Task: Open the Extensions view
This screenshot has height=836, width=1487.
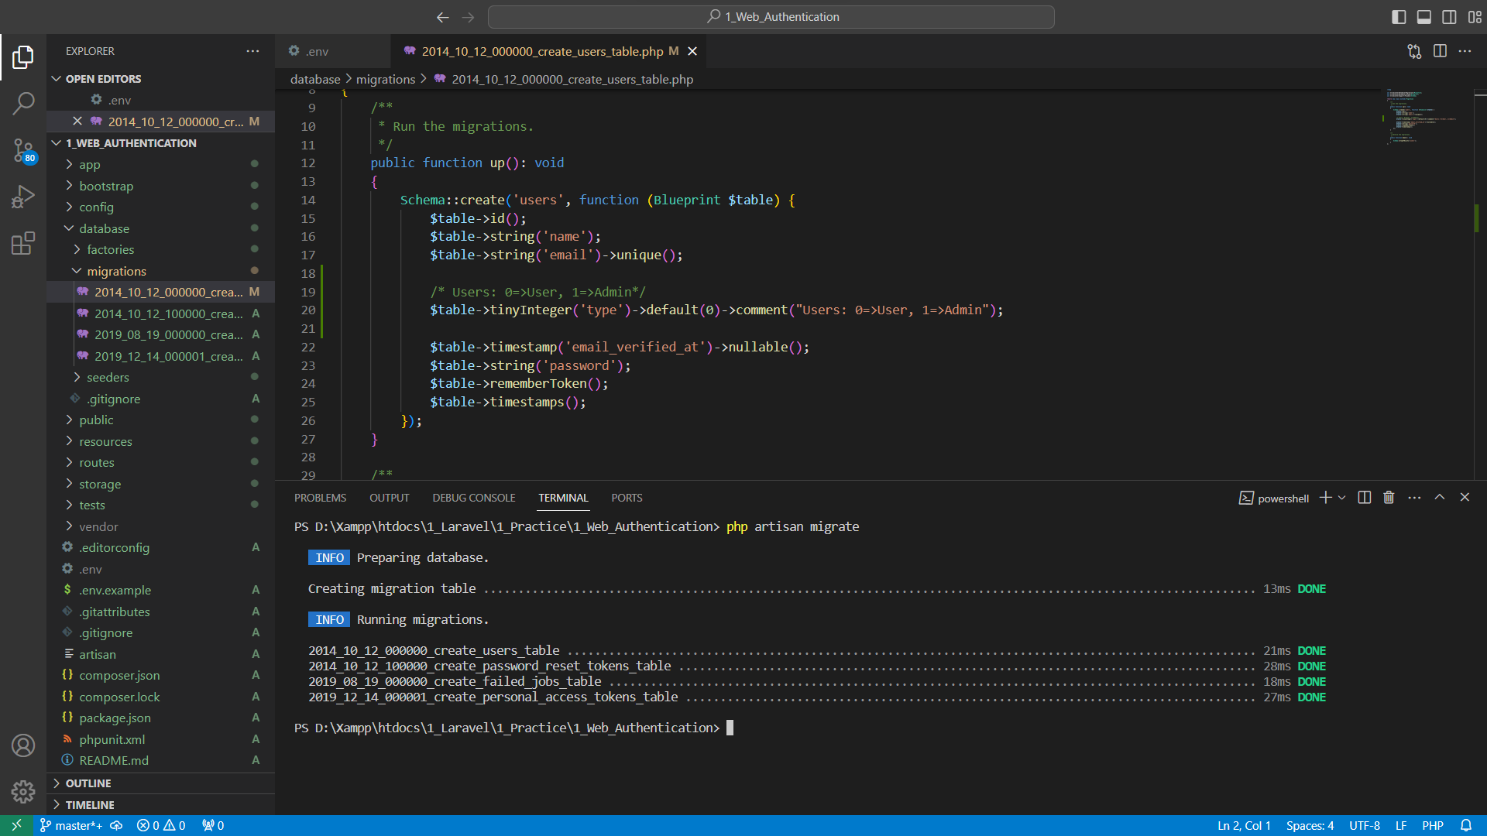Action: (x=23, y=244)
